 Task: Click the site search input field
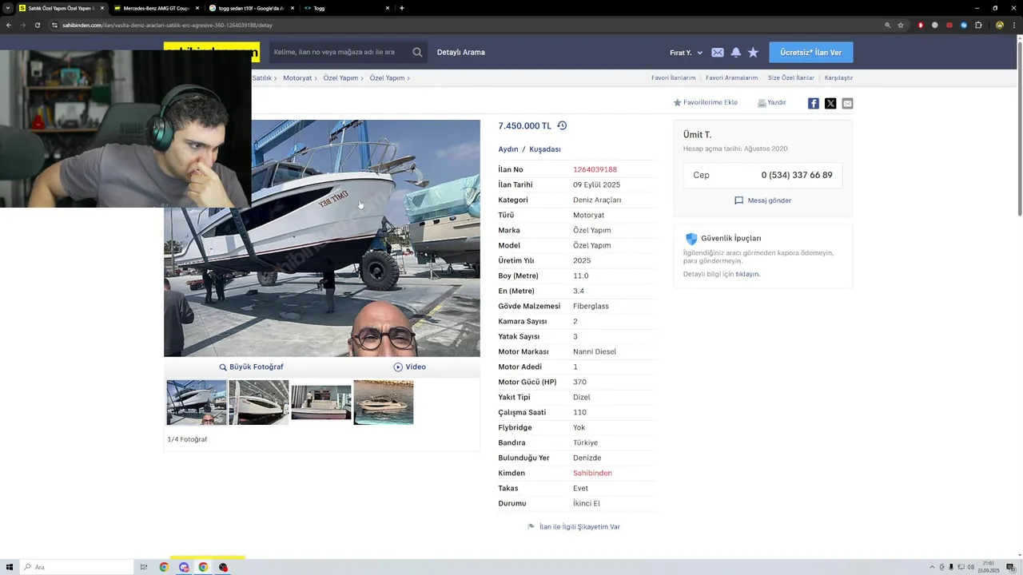(x=340, y=52)
